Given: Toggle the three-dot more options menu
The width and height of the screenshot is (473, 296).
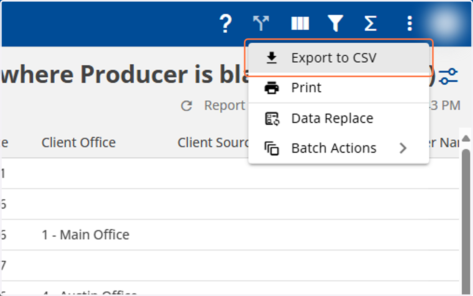Looking at the screenshot, I should tap(410, 24).
